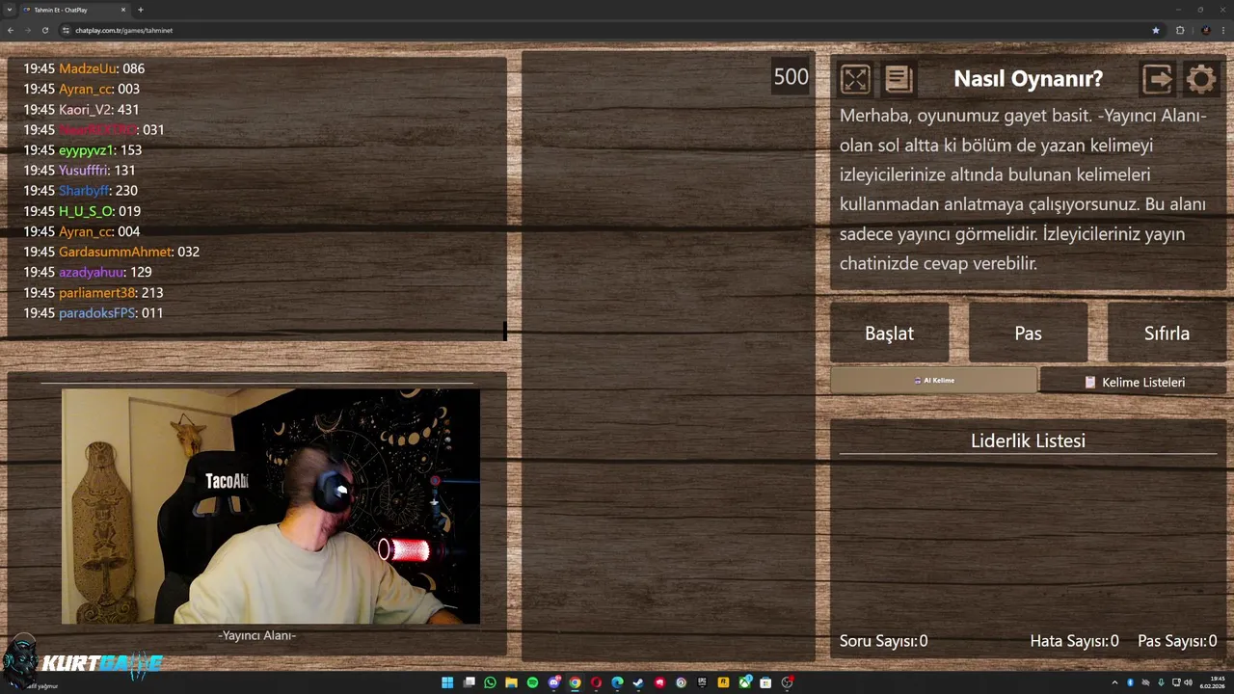Click chat message Ayran_cc: 003

tap(81, 89)
